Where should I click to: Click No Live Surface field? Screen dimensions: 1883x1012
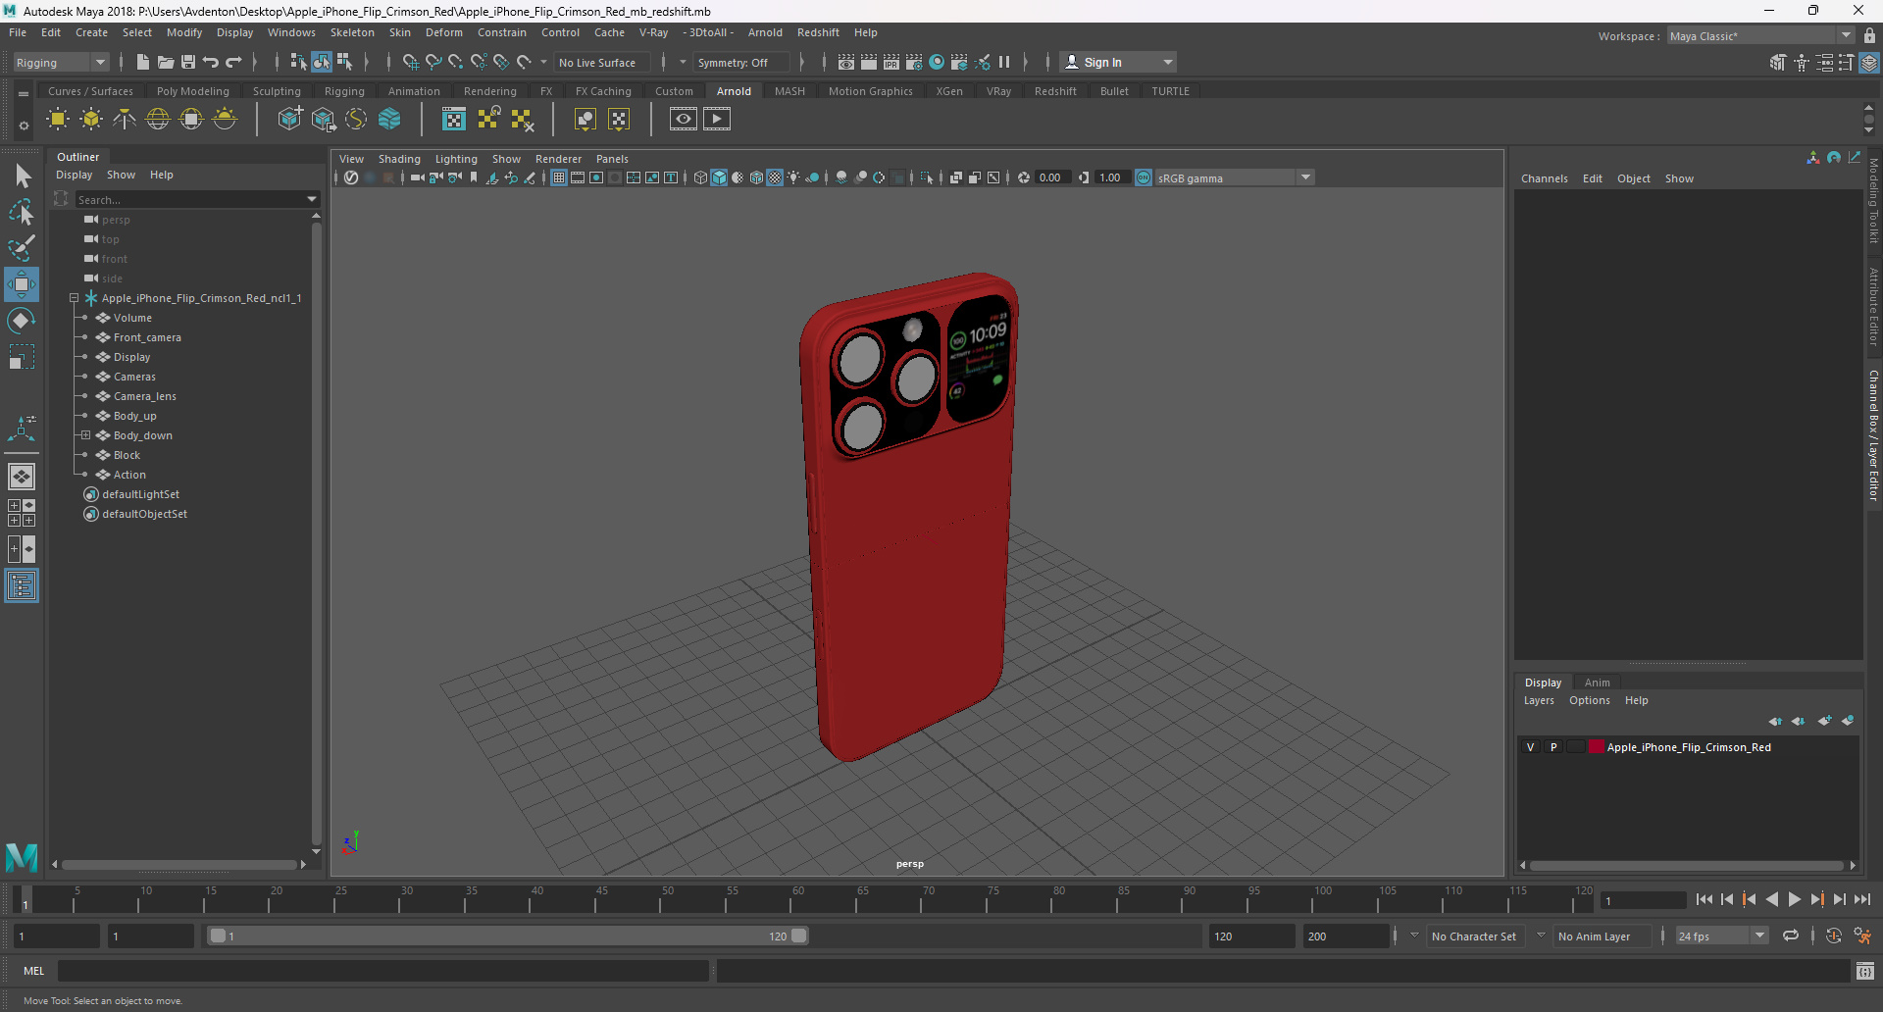pos(601,62)
